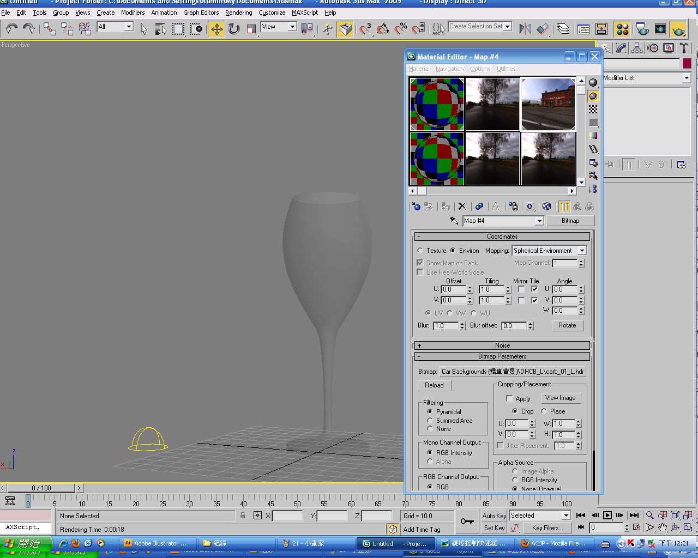Screen dimensions: 698x558
Task: Click the bitmap file path button
Action: pyautogui.click(x=513, y=372)
